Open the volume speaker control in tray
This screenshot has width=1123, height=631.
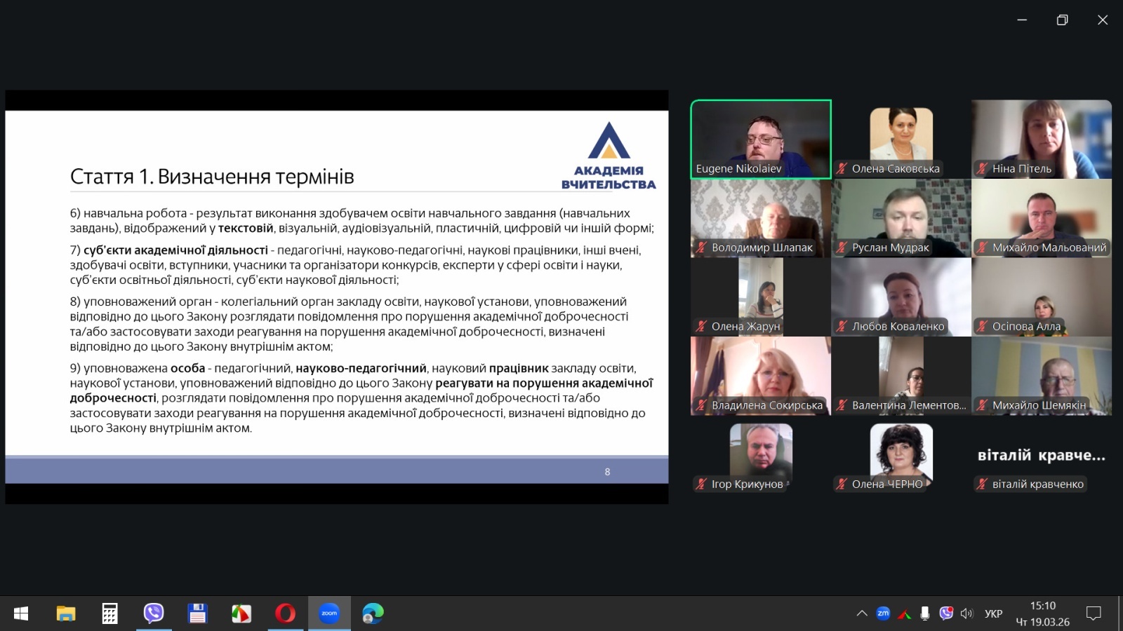pos(966,613)
